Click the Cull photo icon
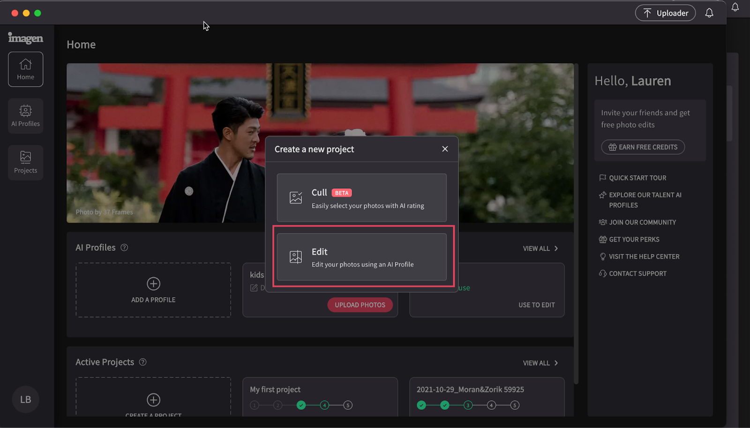Viewport: 750px width, 428px height. (296, 198)
